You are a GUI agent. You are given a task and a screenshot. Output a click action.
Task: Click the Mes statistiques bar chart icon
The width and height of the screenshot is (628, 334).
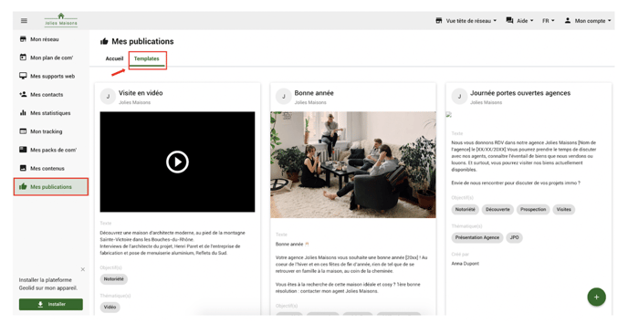(23, 113)
